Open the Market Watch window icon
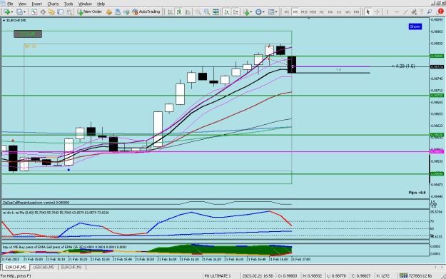 pyautogui.click(x=34, y=12)
